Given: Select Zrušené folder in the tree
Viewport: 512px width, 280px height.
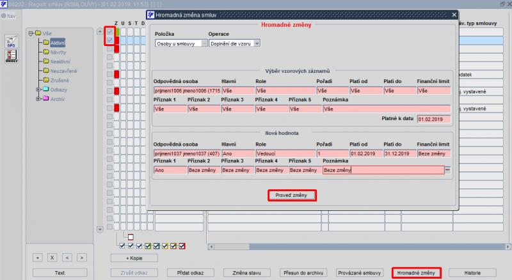Looking at the screenshot, I should coord(60,81).
